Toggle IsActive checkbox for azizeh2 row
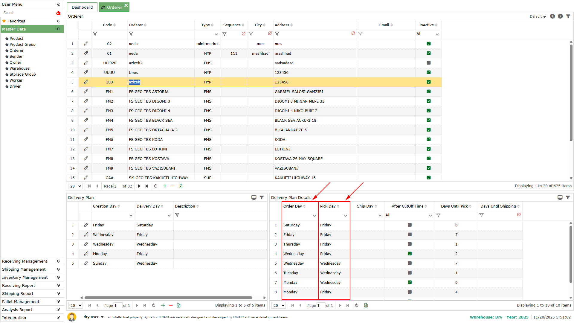This screenshot has width=574, height=323. tap(428, 63)
